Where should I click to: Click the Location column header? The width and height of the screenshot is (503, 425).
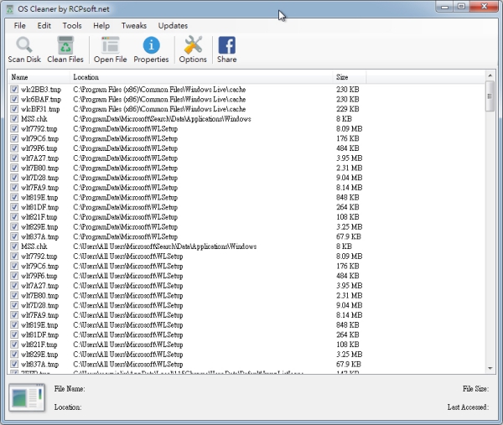[x=201, y=77]
